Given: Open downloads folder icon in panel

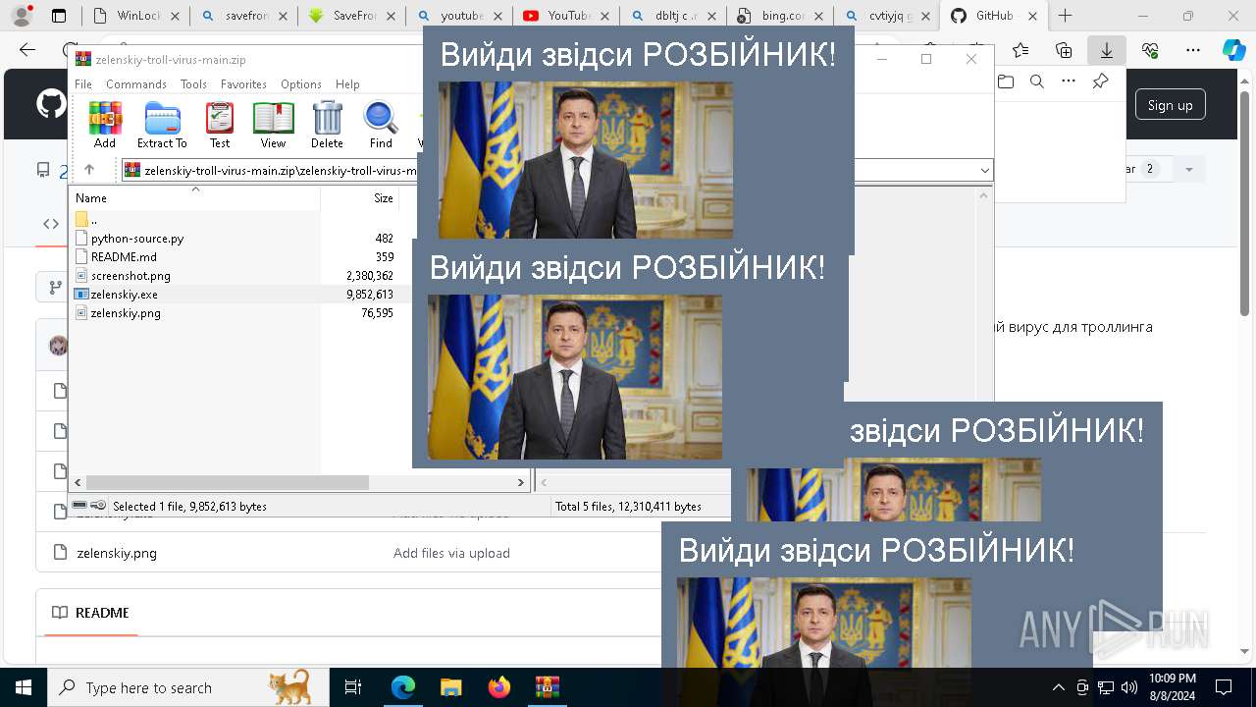Looking at the screenshot, I should pyautogui.click(x=1006, y=82).
